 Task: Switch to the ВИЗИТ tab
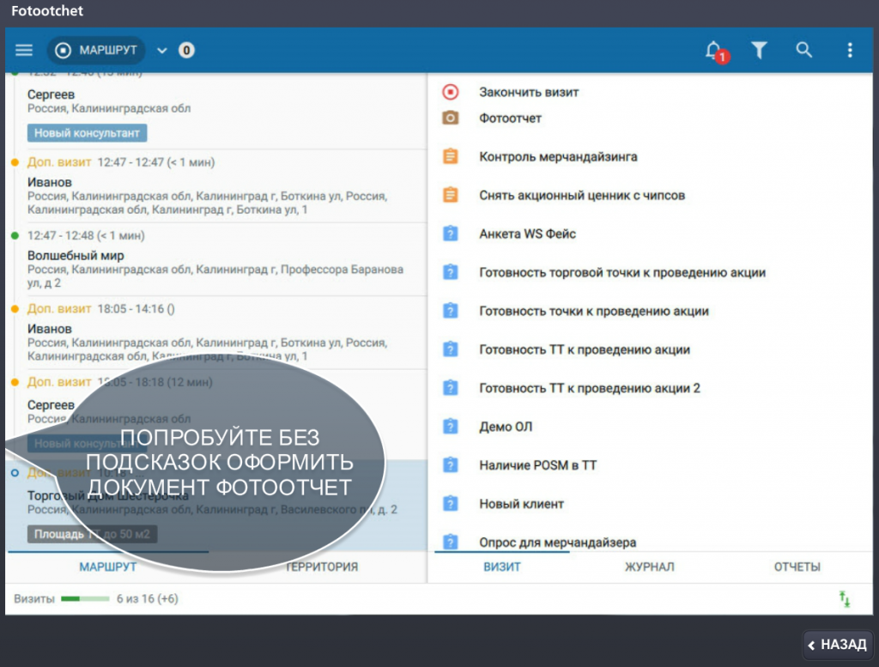(501, 567)
